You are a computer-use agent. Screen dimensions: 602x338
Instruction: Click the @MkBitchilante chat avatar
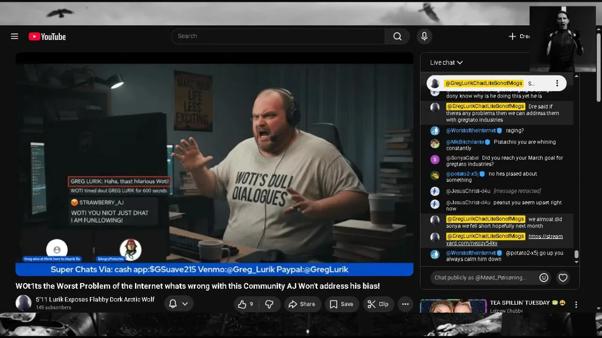tap(435, 143)
